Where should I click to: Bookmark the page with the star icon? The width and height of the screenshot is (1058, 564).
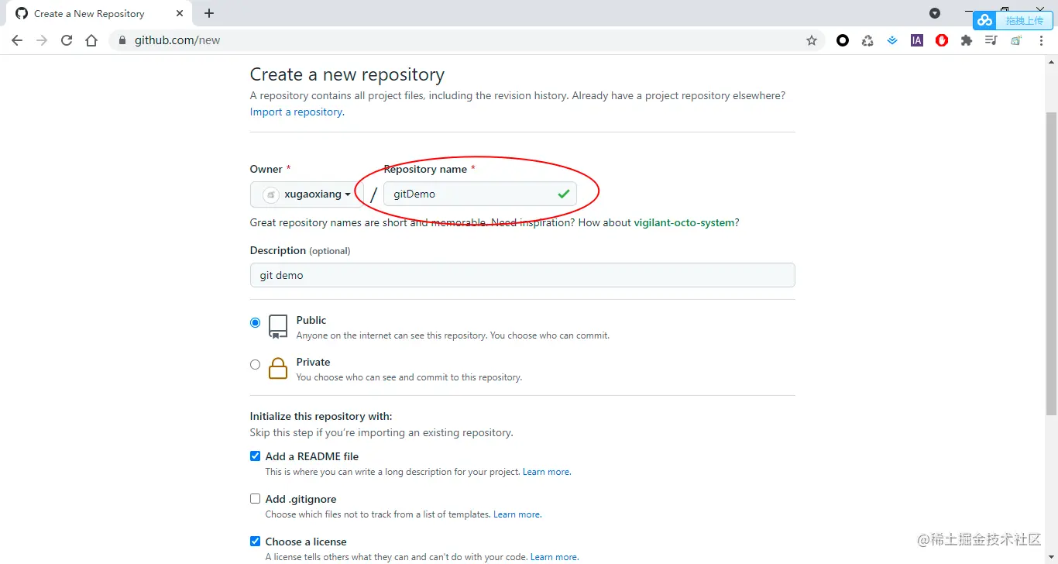point(811,40)
